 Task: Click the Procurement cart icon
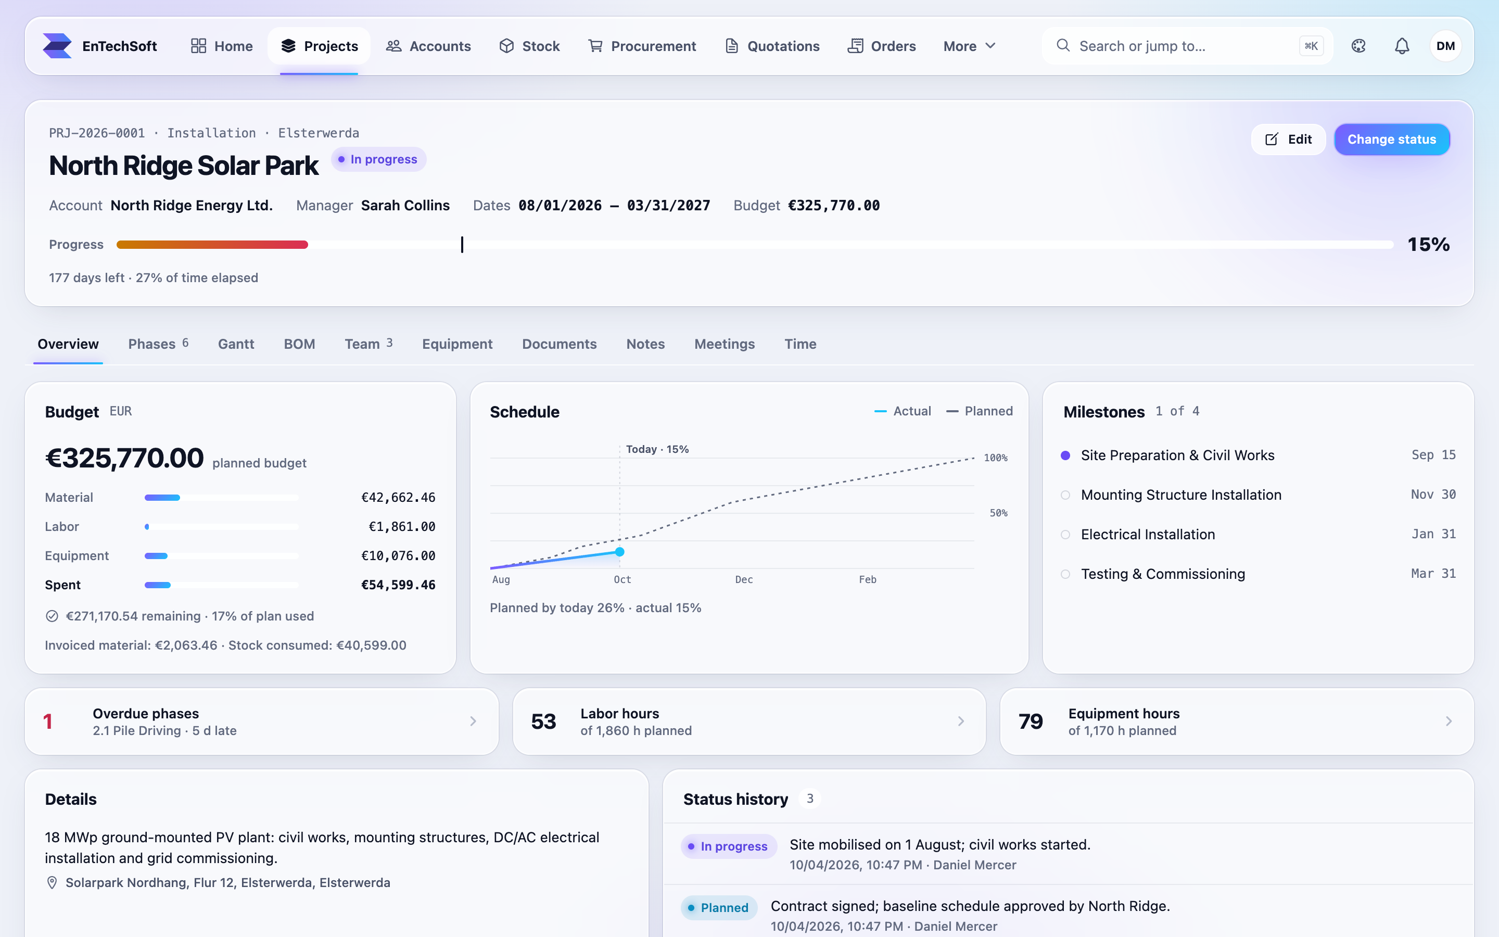(595, 46)
